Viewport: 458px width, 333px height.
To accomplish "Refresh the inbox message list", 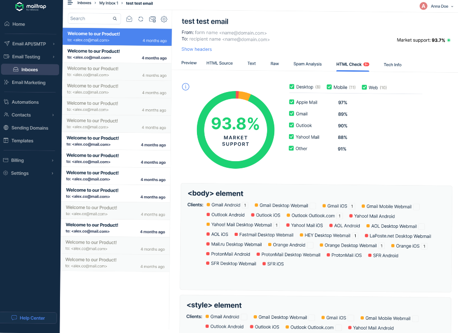I will click(141, 19).
